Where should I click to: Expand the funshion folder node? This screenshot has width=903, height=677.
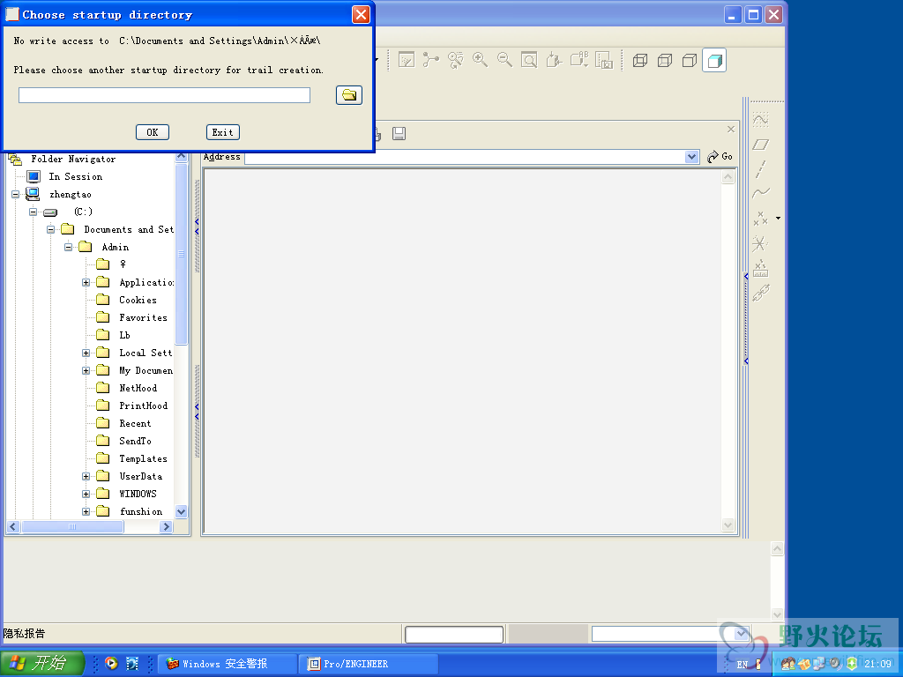point(86,512)
